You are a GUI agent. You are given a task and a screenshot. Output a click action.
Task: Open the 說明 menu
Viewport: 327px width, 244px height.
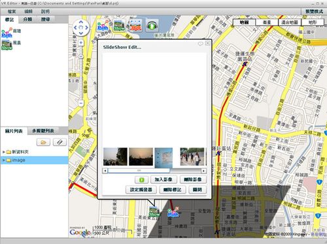click(45, 12)
